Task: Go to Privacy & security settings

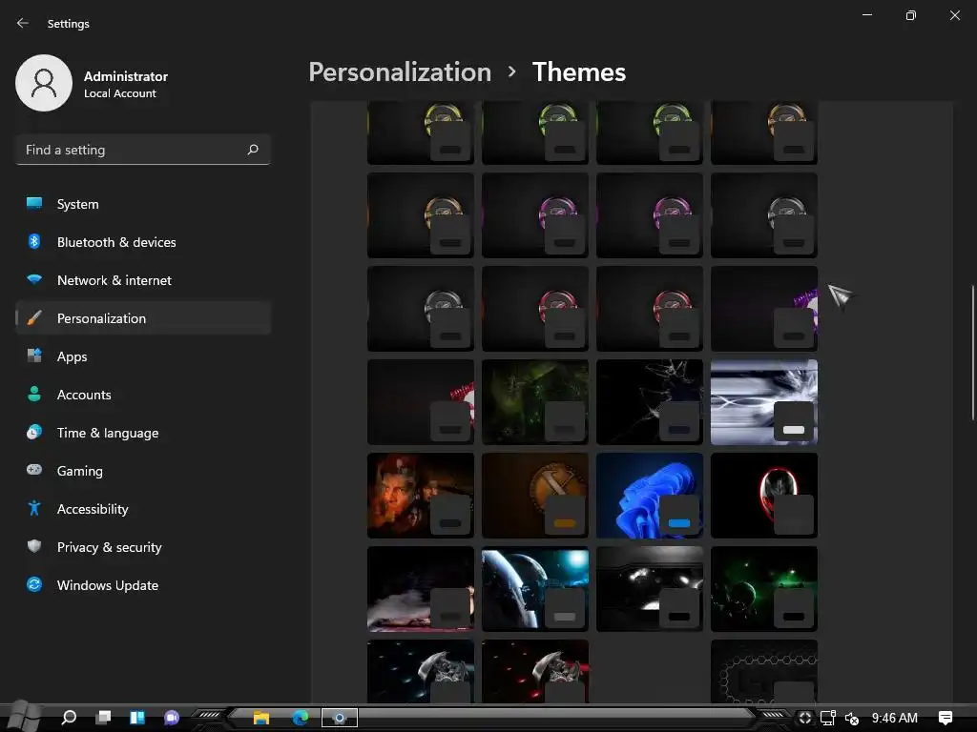Action: 143,547
